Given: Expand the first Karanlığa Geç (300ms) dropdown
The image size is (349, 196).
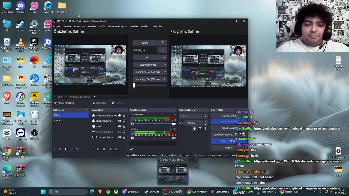Looking at the screenshot, I should pos(164,72).
